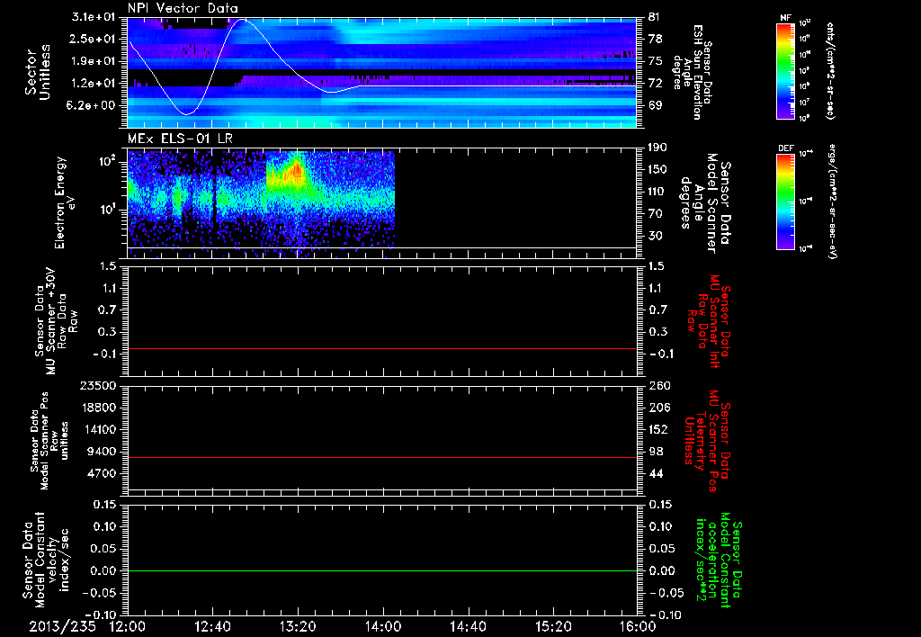
Task: Click the '81' sun elevation tick value
Action: tap(655, 17)
